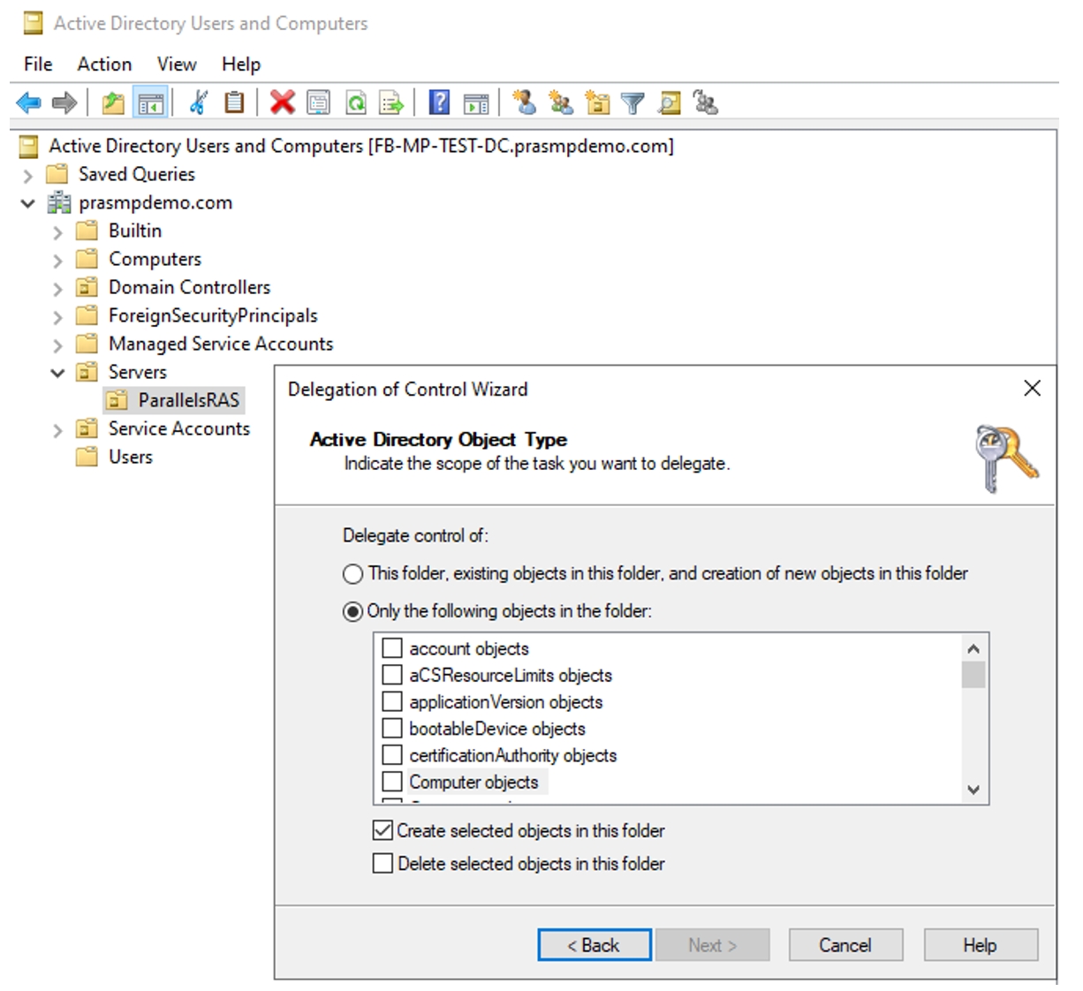1083x991 pixels.
Task: Expand the Saved Queries node
Action: click(x=27, y=176)
